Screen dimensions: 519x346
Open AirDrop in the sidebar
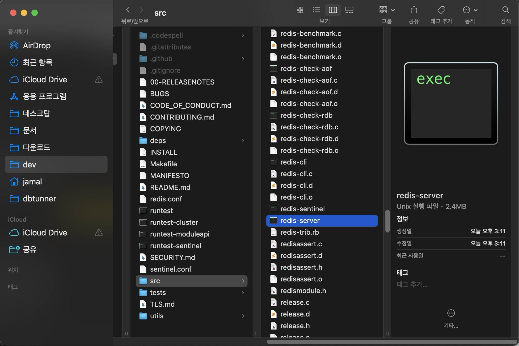[36, 45]
